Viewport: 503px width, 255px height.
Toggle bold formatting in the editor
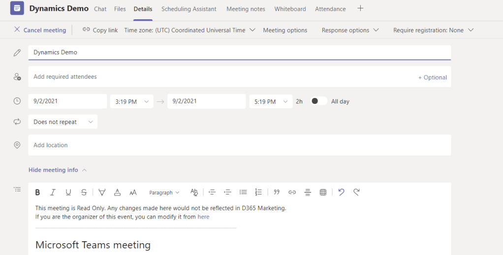pyautogui.click(x=37, y=192)
